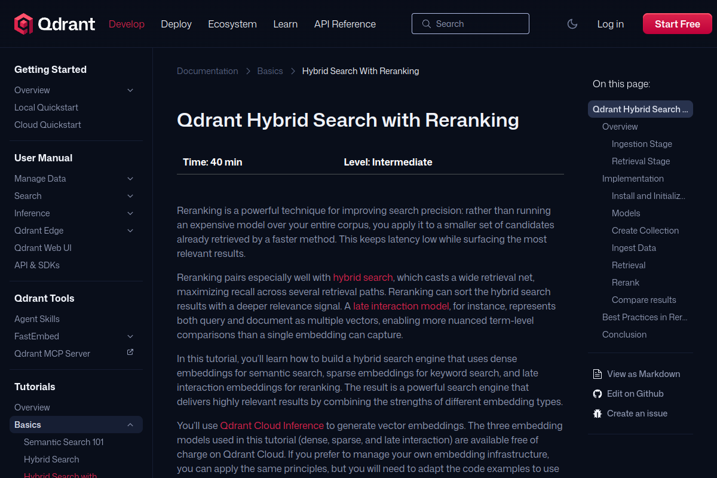Click the Level: Intermediate text
The width and height of the screenshot is (717, 478).
click(x=388, y=162)
